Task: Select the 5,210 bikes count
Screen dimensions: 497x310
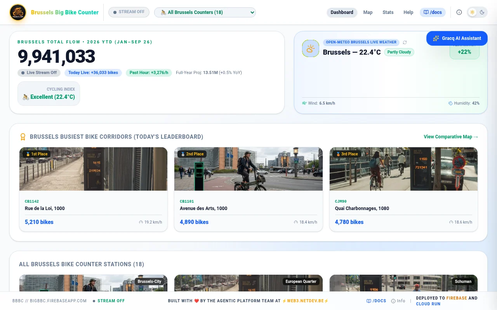Action: [39, 222]
